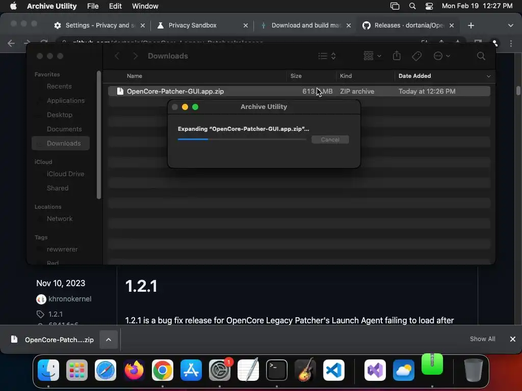Screen dimensions: 522x391
Task: Select Releases dortania tab
Action: (408, 25)
